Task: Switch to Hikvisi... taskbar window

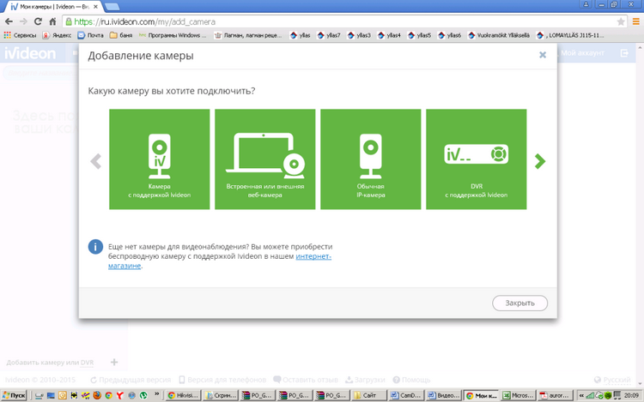Action: click(183, 395)
